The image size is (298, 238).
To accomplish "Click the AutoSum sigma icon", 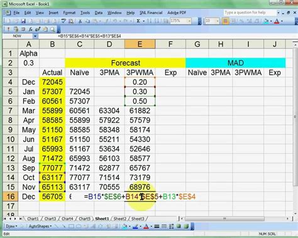I will point(138,21).
